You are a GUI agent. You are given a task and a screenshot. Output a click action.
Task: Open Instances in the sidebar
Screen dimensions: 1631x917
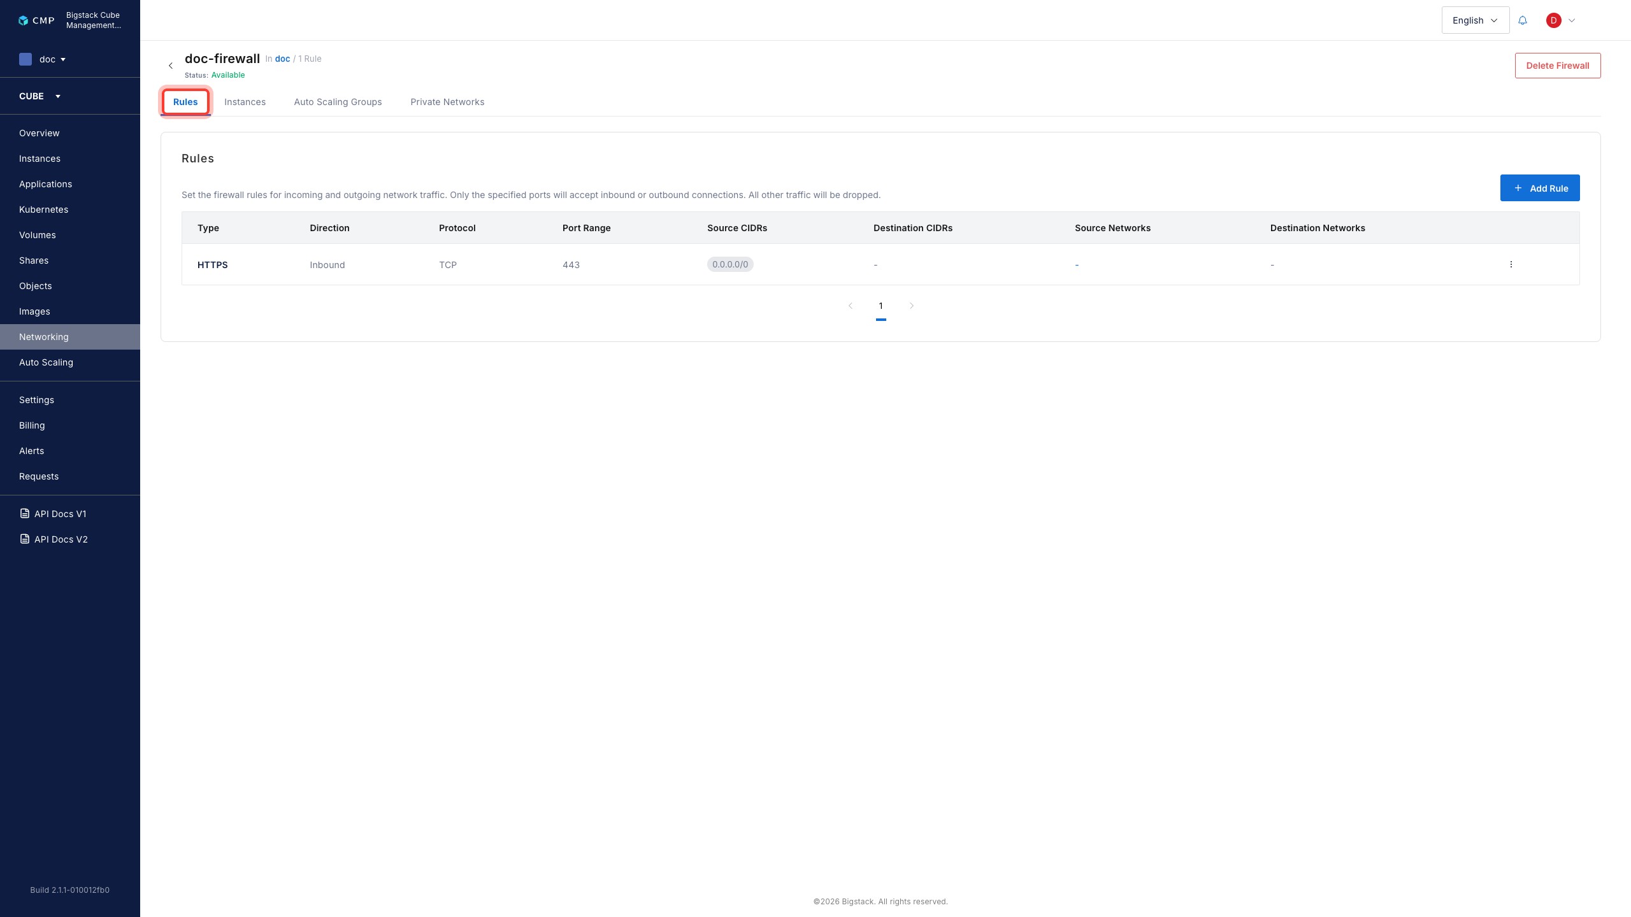pos(70,159)
